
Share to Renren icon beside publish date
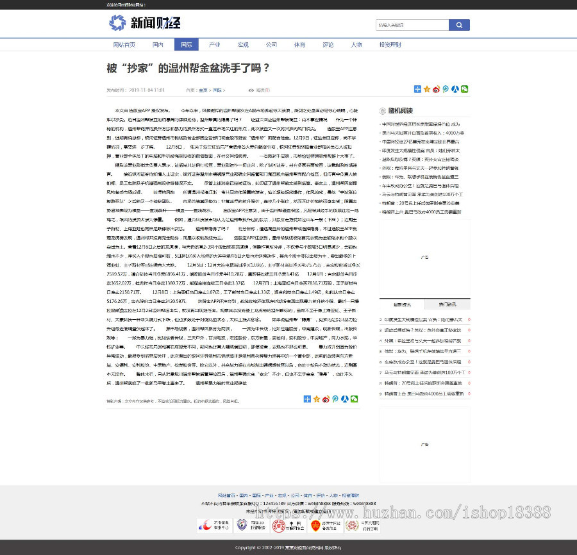pyautogui.click(x=455, y=89)
